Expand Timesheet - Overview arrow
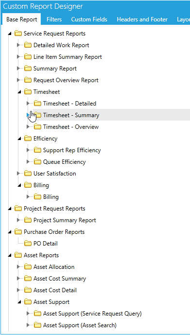Screen dimensions: 190x335 click(x=28, y=127)
